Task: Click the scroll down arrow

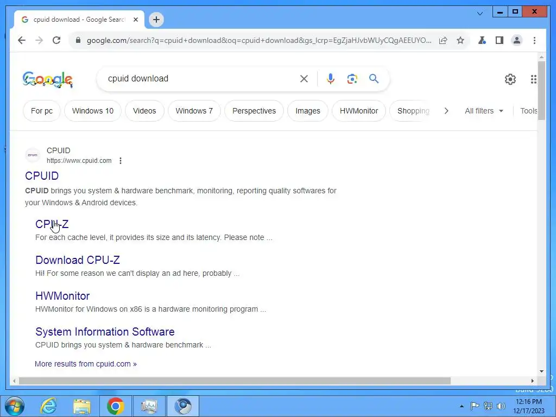Action: click(x=541, y=371)
